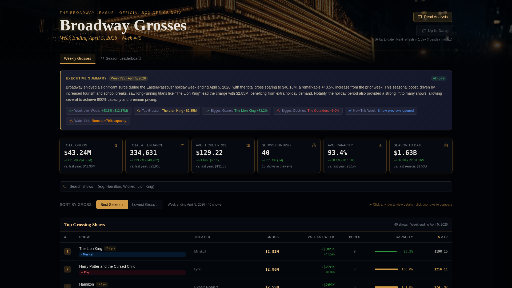Switch to the Season Leaderboard tab

tap(121, 59)
